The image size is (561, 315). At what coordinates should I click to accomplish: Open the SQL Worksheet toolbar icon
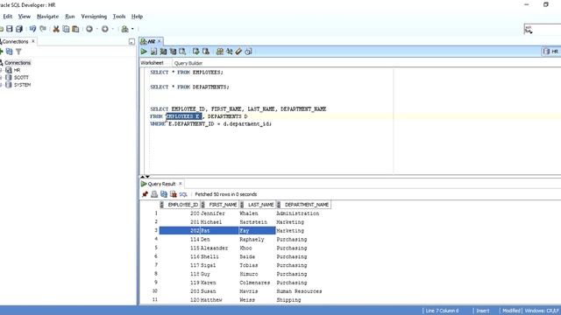(124, 29)
